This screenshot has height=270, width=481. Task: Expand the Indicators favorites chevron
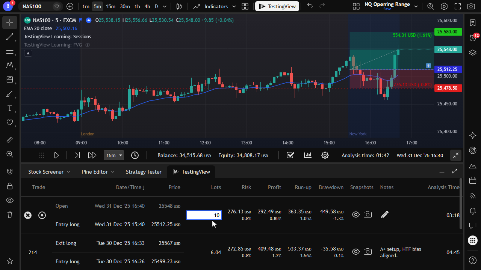[234, 6]
